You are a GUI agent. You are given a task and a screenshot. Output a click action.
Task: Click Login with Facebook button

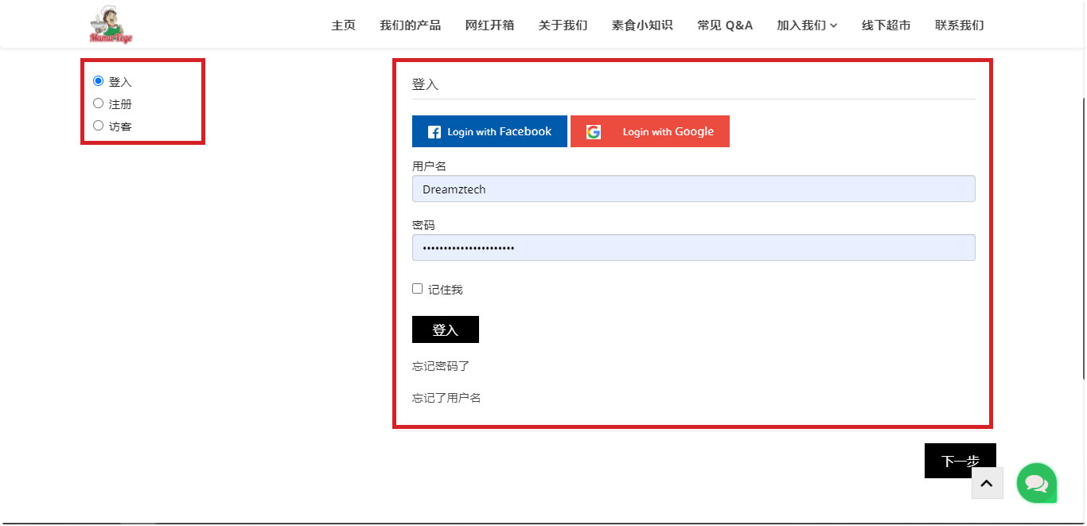(x=489, y=132)
